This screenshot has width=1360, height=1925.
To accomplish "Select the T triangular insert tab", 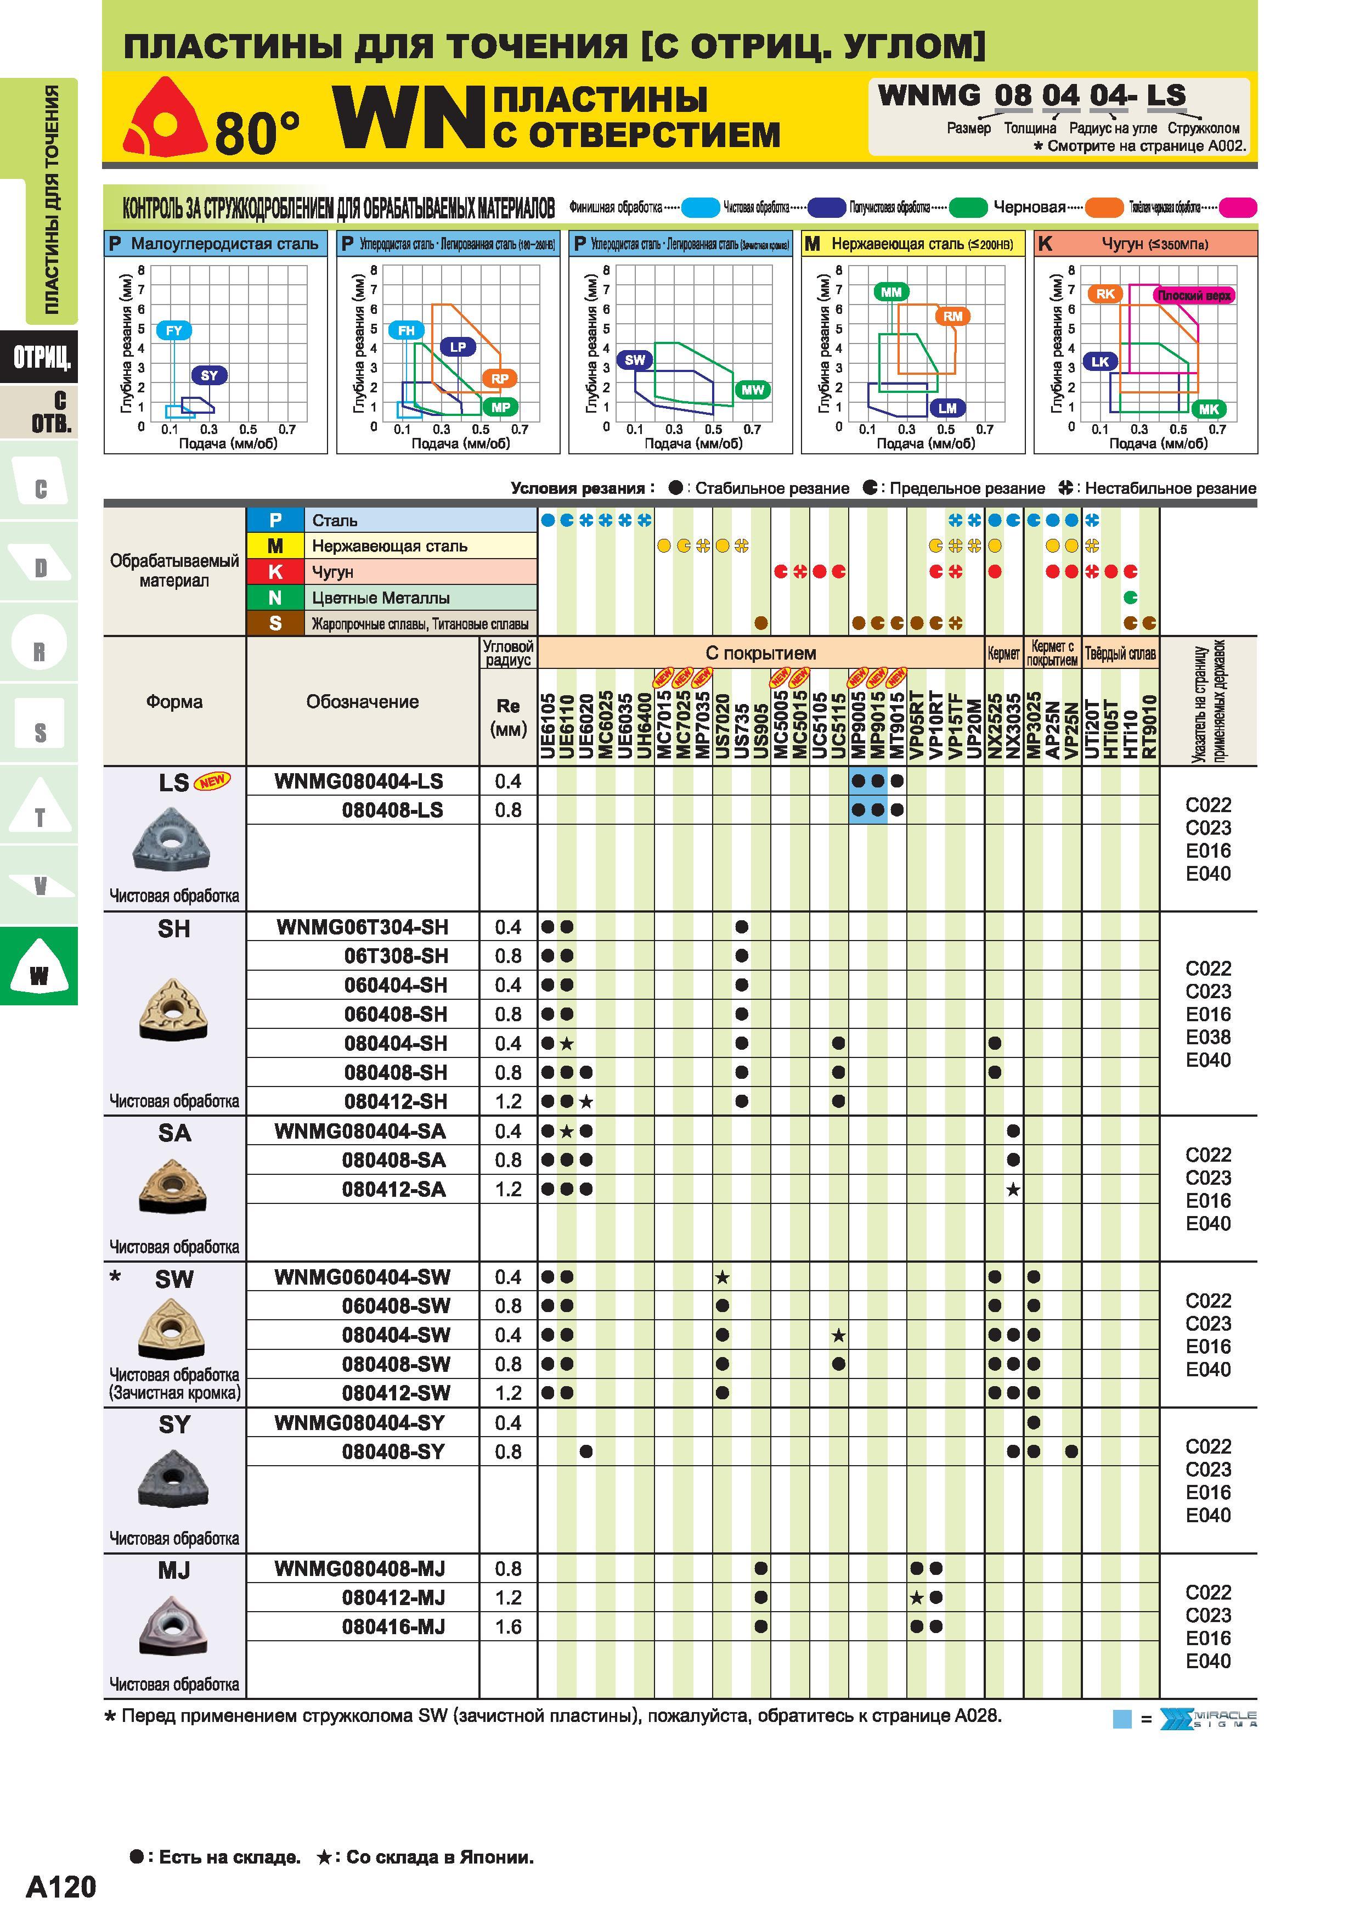I will (39, 805).
